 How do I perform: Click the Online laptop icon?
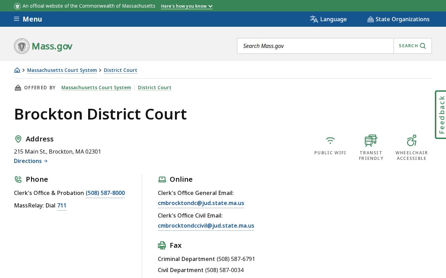(162, 179)
